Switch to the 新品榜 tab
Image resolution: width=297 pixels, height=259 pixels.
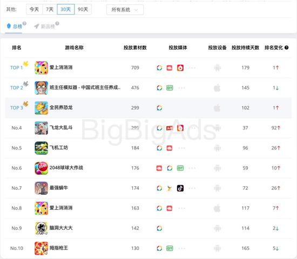tap(44, 26)
